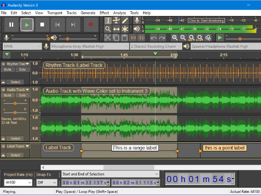This screenshot has width=261, height=195.
Task: Click the Silence audio selection icon
Action: pyautogui.click(x=141, y=38)
